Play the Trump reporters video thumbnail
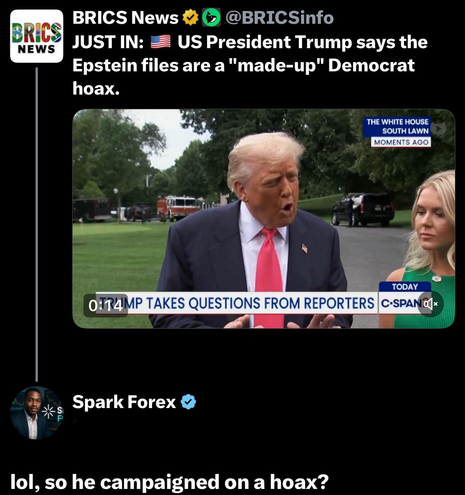This screenshot has width=465, height=495. pos(263,219)
